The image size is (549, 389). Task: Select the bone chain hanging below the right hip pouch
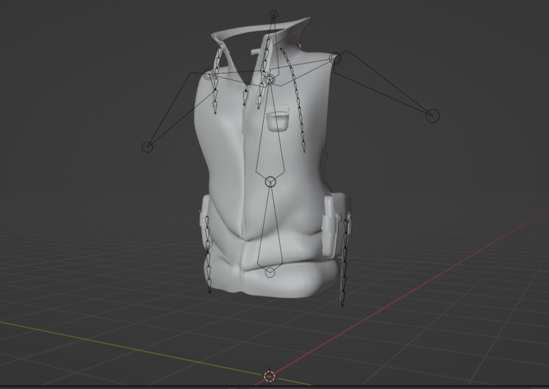pos(345,262)
